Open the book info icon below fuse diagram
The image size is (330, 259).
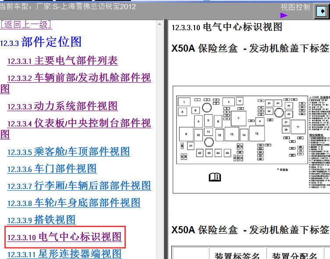coord(215,177)
